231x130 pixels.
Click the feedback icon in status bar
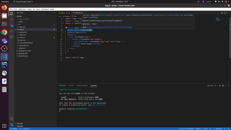click(x=225, y=129)
